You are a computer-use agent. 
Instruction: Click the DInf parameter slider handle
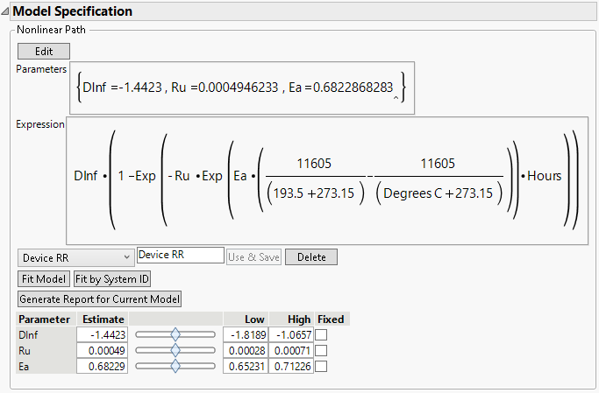point(175,334)
